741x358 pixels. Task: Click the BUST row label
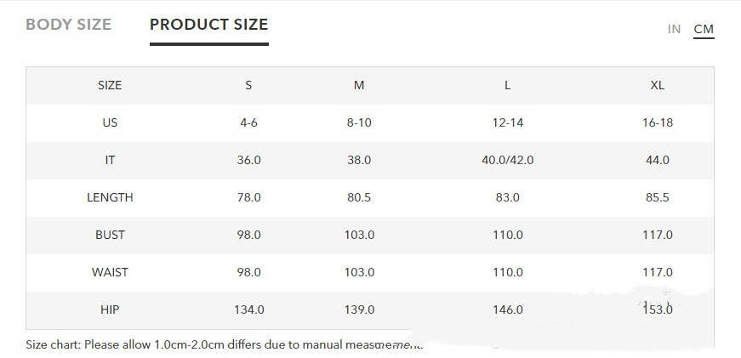[x=110, y=235]
